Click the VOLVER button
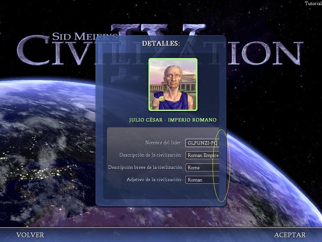The image size is (322, 242). point(30,235)
